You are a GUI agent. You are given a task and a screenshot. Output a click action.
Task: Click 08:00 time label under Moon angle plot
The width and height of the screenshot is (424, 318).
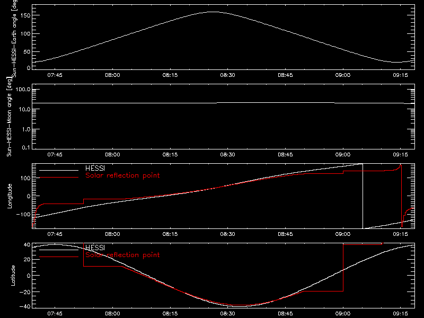pyautogui.click(x=112, y=155)
